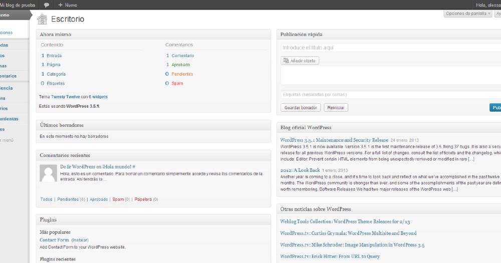Image resolution: width=501 pixels, height=263 pixels.
Task: Click the Papelera (0) link
Action: 146,199
